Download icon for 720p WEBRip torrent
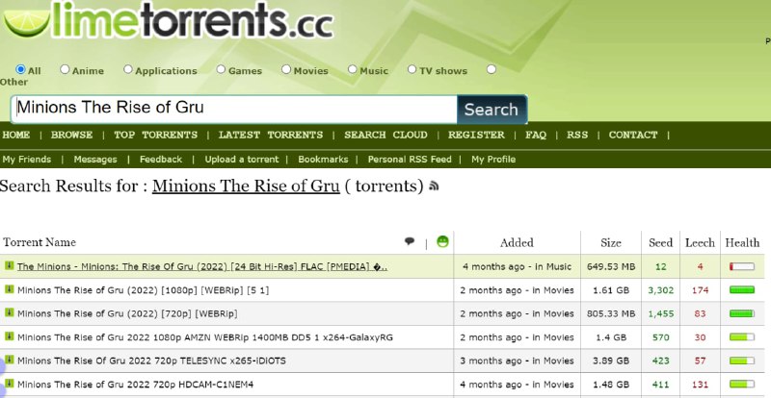This screenshot has width=771, height=398. [10, 312]
